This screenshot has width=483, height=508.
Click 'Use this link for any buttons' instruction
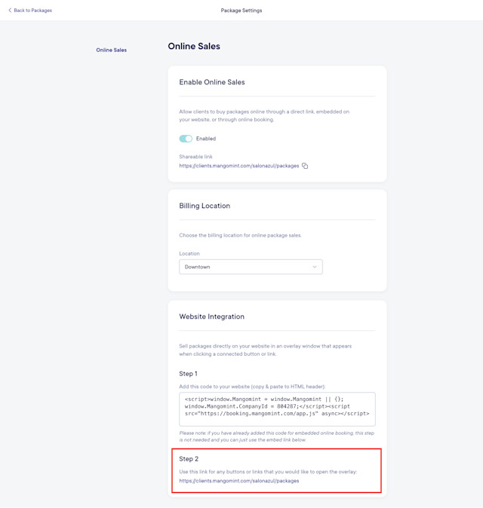click(268, 472)
